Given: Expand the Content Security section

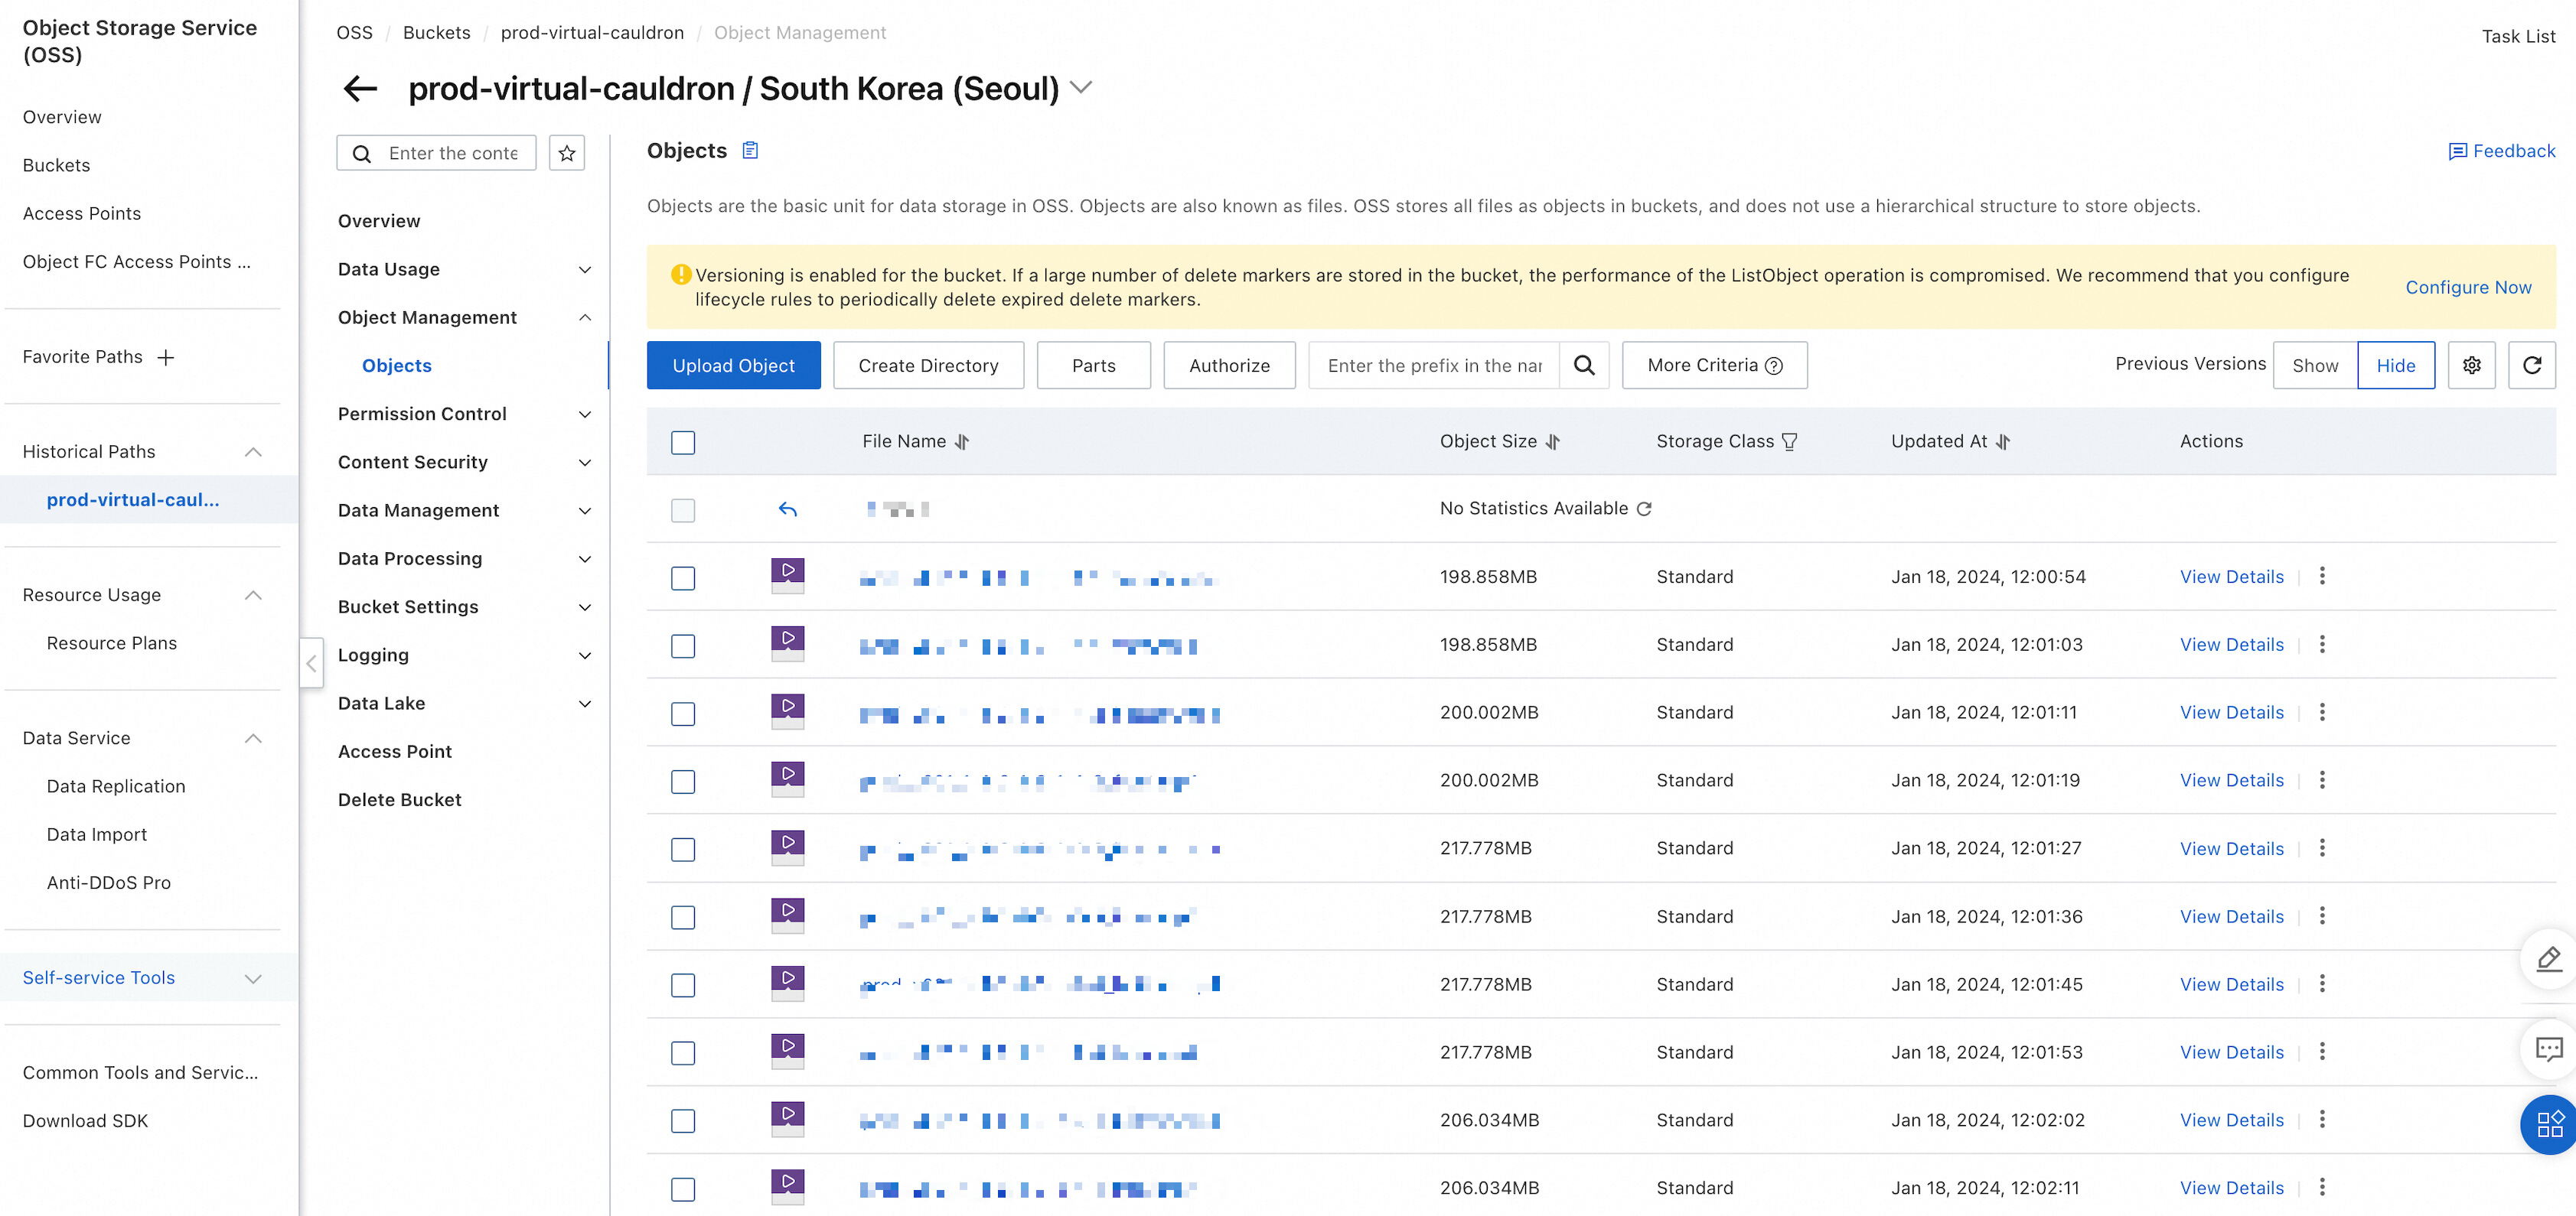Looking at the screenshot, I should pyautogui.click(x=585, y=463).
